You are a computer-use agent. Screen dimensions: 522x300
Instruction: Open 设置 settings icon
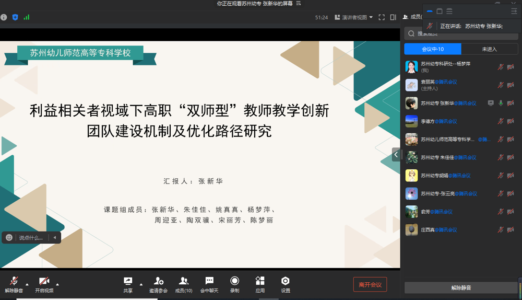[285, 282]
